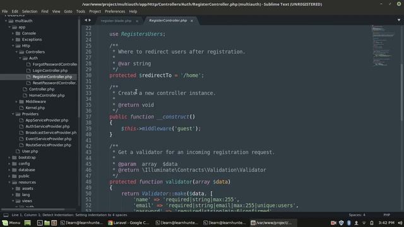Click the shield security tray icon
The width and height of the screenshot is (404, 227).
[342, 223]
